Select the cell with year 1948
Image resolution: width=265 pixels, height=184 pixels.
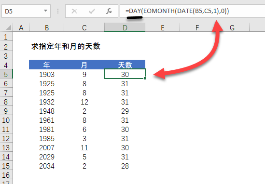pos(47,111)
